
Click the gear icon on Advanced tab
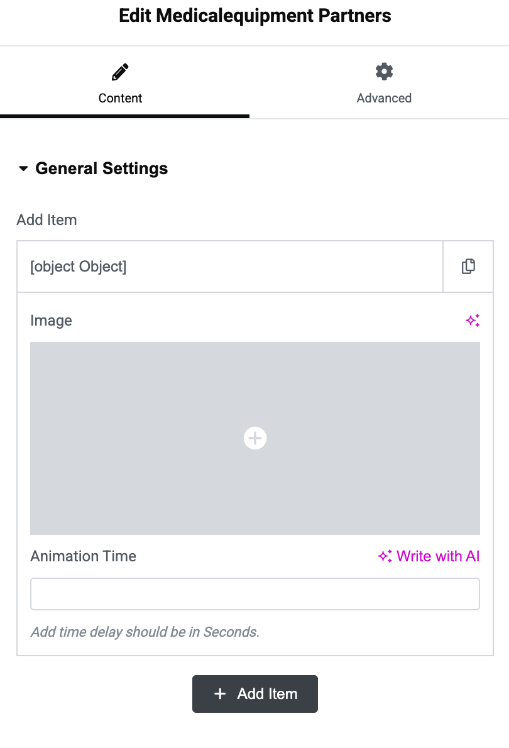(x=384, y=72)
